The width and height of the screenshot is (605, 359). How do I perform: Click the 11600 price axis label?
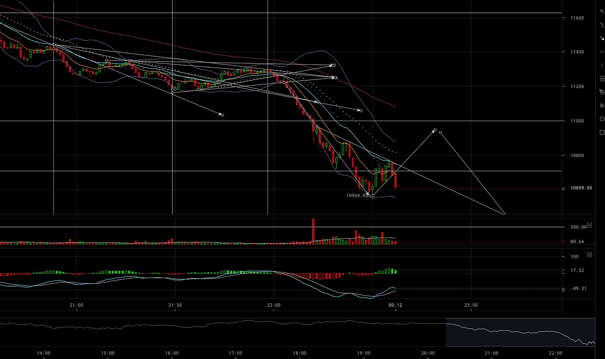point(577,18)
